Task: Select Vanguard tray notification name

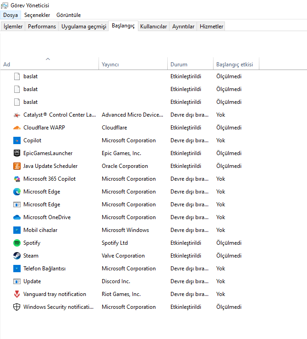Action: [55, 294]
